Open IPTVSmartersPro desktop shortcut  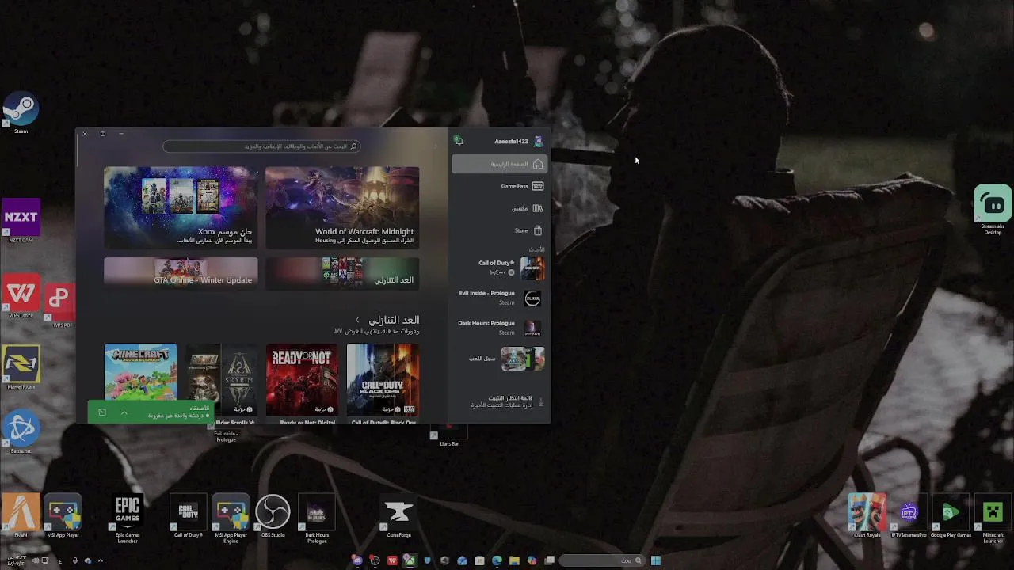(x=909, y=516)
